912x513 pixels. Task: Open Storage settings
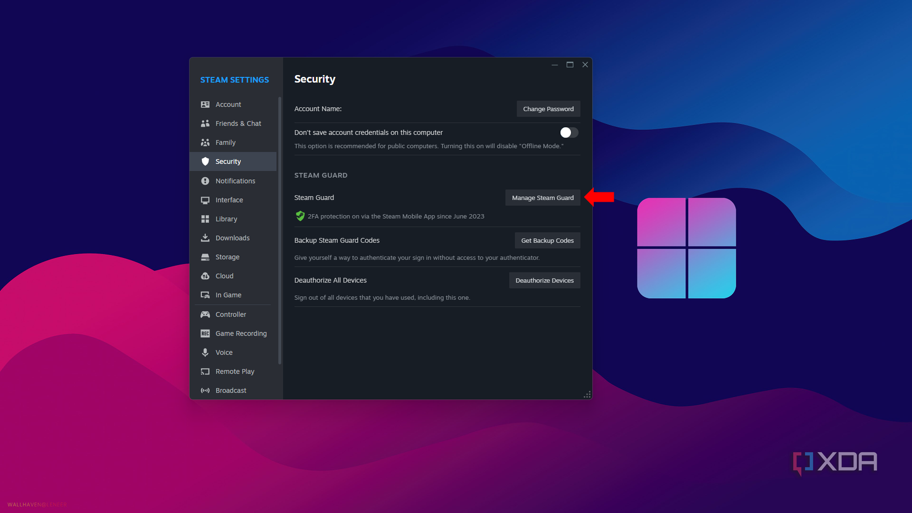coord(227,256)
